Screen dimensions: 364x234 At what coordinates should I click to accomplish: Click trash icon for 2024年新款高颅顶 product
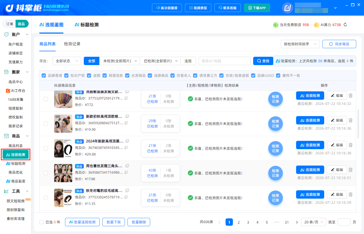[350, 145]
